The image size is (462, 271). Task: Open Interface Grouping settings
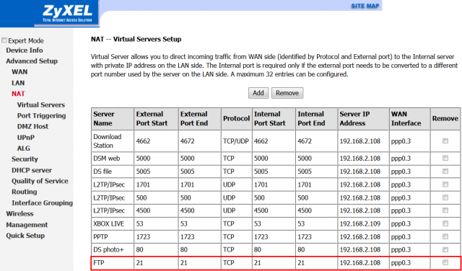[42, 203]
